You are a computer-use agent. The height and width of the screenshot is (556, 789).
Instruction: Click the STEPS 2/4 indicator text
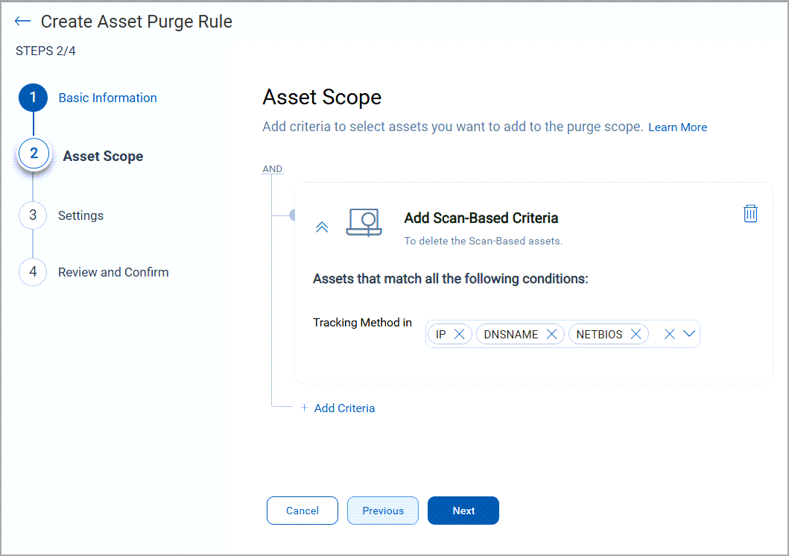point(45,51)
